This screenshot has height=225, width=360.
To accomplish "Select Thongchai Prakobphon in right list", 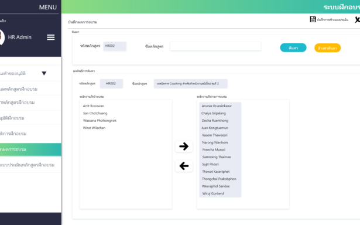I will [x=219, y=179].
